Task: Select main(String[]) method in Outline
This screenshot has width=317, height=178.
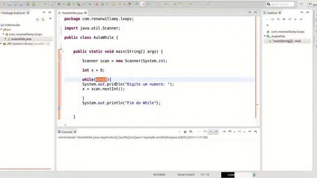Action: pyautogui.click(x=287, y=41)
